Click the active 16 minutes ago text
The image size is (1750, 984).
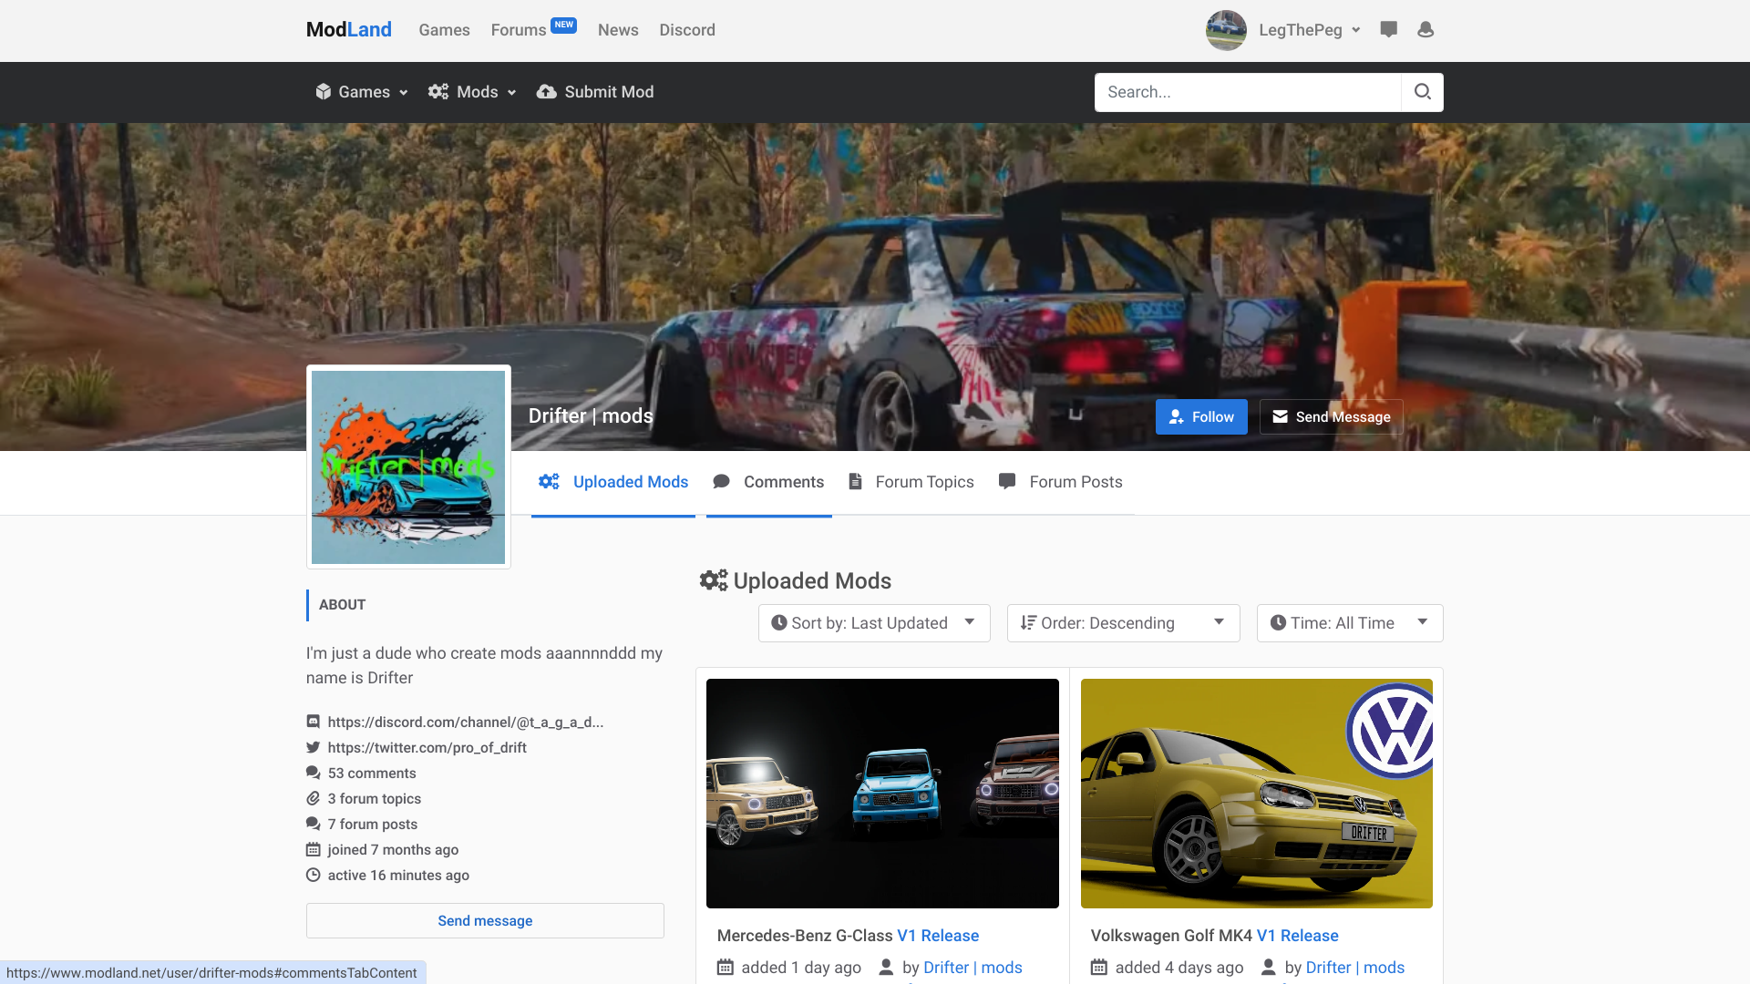(398, 875)
